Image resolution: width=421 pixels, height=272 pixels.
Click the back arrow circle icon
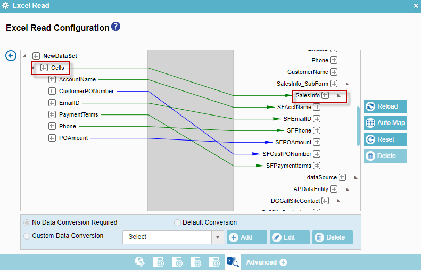click(11, 55)
